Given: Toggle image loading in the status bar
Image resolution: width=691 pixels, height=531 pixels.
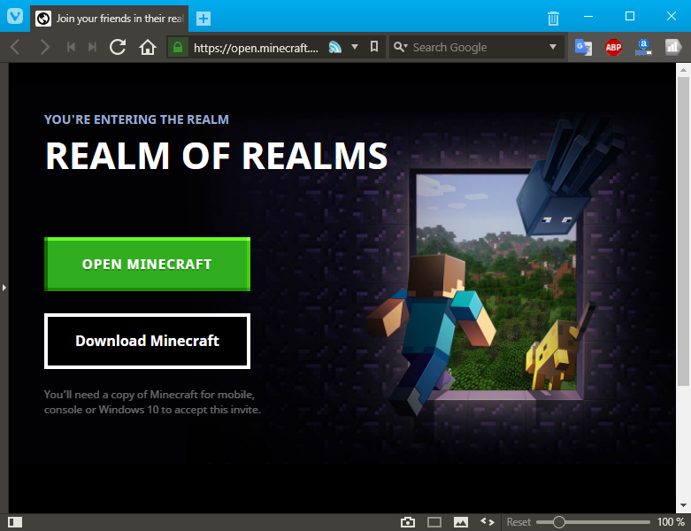Looking at the screenshot, I should [461, 522].
